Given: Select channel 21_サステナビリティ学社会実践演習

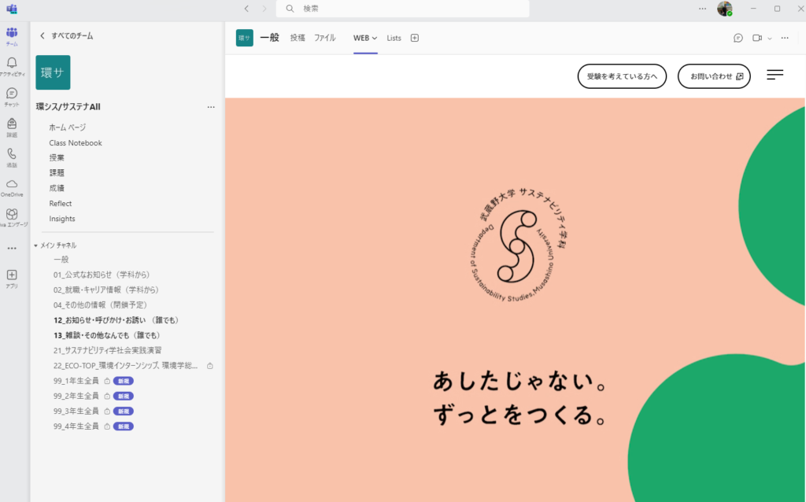Looking at the screenshot, I should click(107, 350).
